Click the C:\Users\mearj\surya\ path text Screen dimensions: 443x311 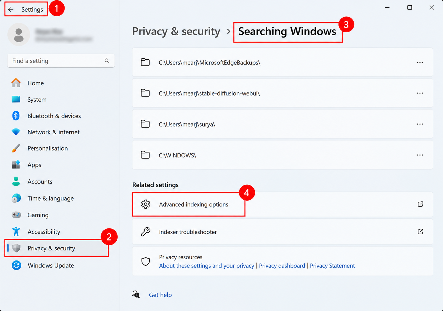187,124
